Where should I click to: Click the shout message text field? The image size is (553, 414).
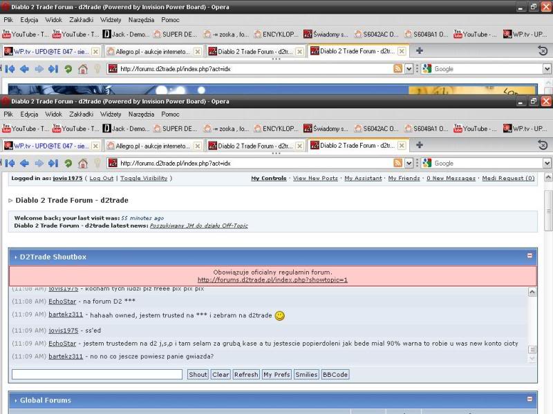coord(97,375)
